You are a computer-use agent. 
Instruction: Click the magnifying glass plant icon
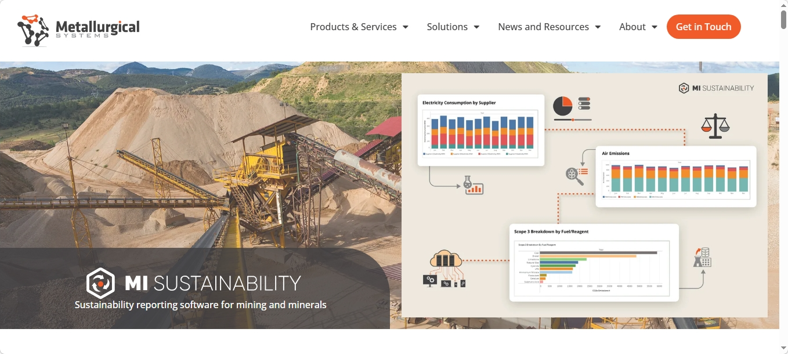577,175
